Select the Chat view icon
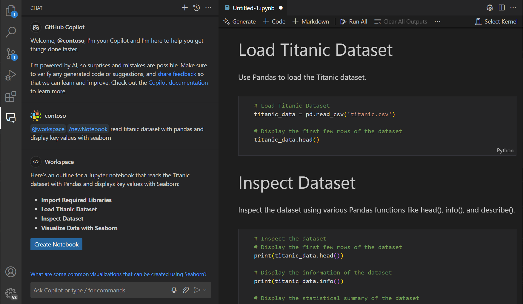Viewport: 523px width, 304px height. (11, 118)
